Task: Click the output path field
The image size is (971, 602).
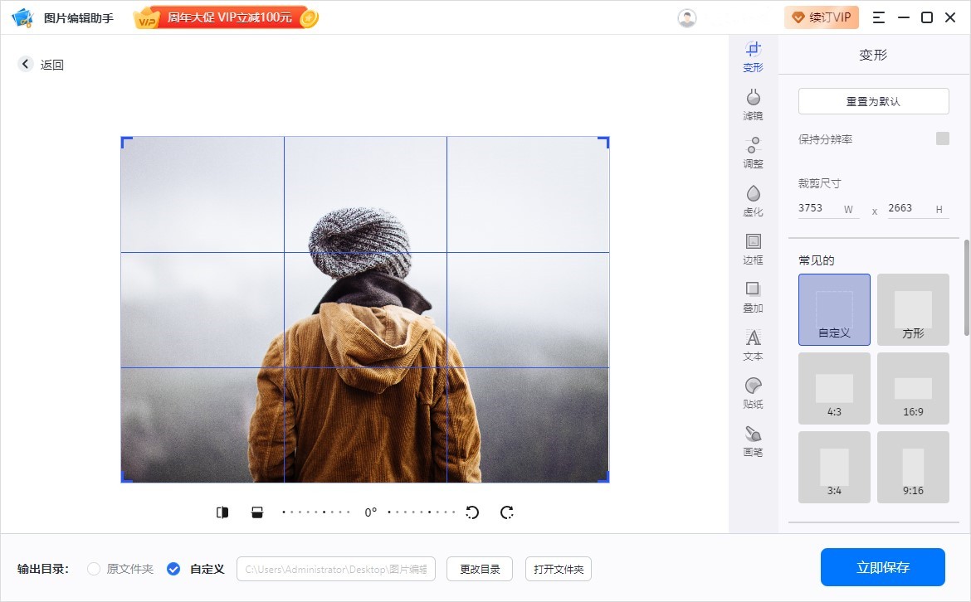Action: pyautogui.click(x=336, y=569)
